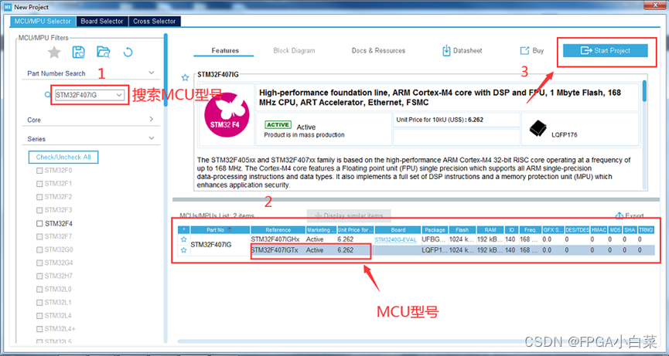Screen dimensions: 669x356
Task: Open the Docs & Resources tab
Action: (378, 50)
